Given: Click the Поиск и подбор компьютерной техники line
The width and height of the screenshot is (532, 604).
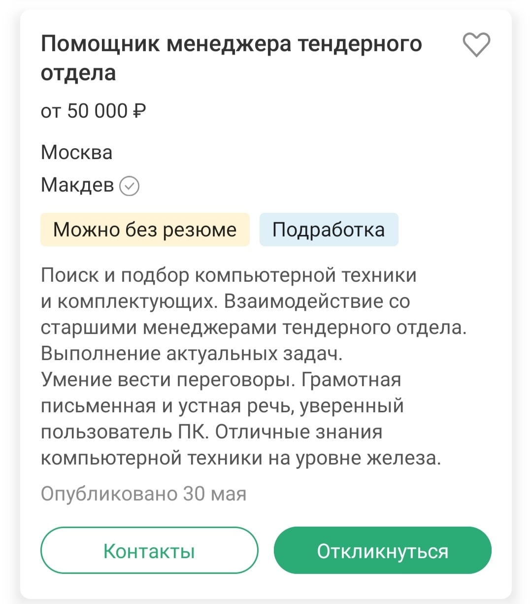Looking at the screenshot, I should 229,275.
